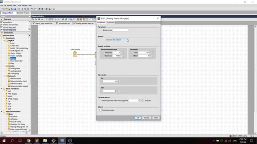
Task: Open the Tools menu
Action: click(x=19, y=6)
